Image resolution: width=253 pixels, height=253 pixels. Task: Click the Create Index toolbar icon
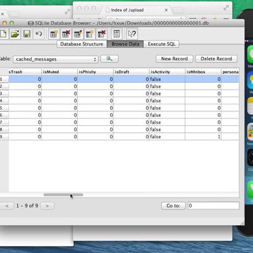[x=89, y=34]
